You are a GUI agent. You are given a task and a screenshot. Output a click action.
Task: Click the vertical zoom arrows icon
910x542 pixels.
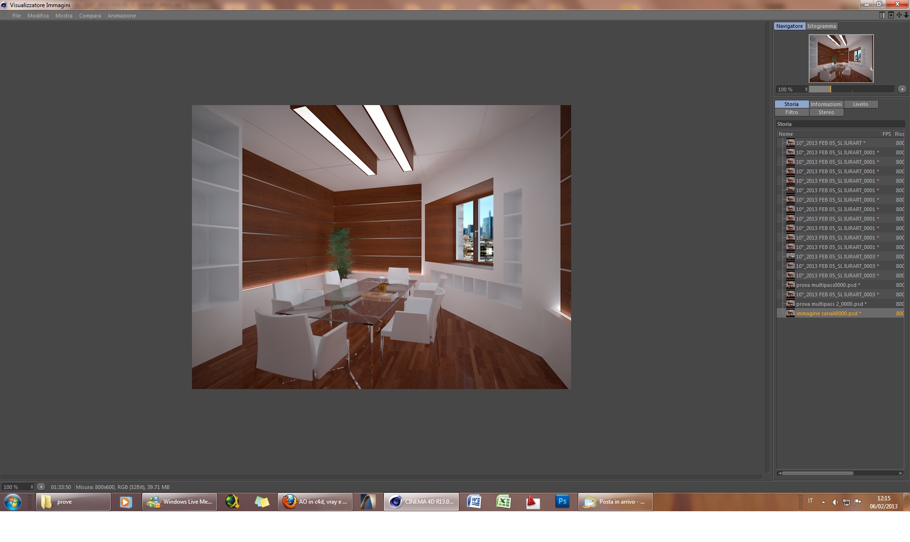click(x=906, y=15)
